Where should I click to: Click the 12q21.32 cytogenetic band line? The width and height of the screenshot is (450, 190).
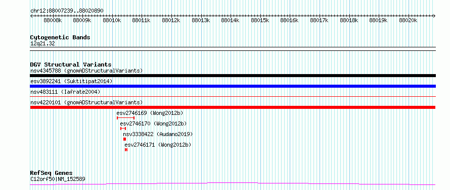[233, 49]
